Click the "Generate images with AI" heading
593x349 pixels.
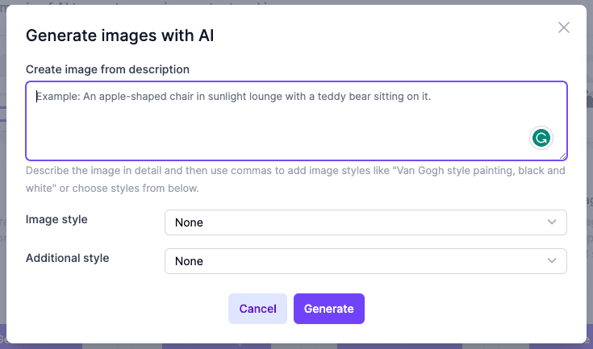click(119, 35)
